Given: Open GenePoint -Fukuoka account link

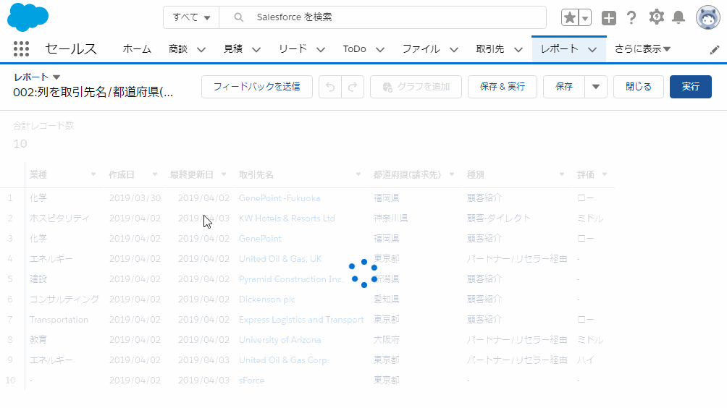Looking at the screenshot, I should (x=280, y=198).
